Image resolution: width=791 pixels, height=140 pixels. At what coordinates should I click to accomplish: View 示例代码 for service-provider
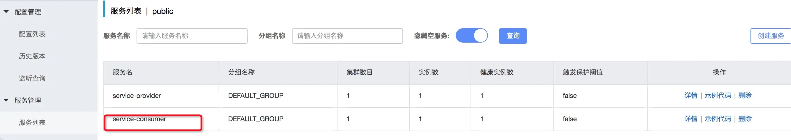pyautogui.click(x=718, y=95)
